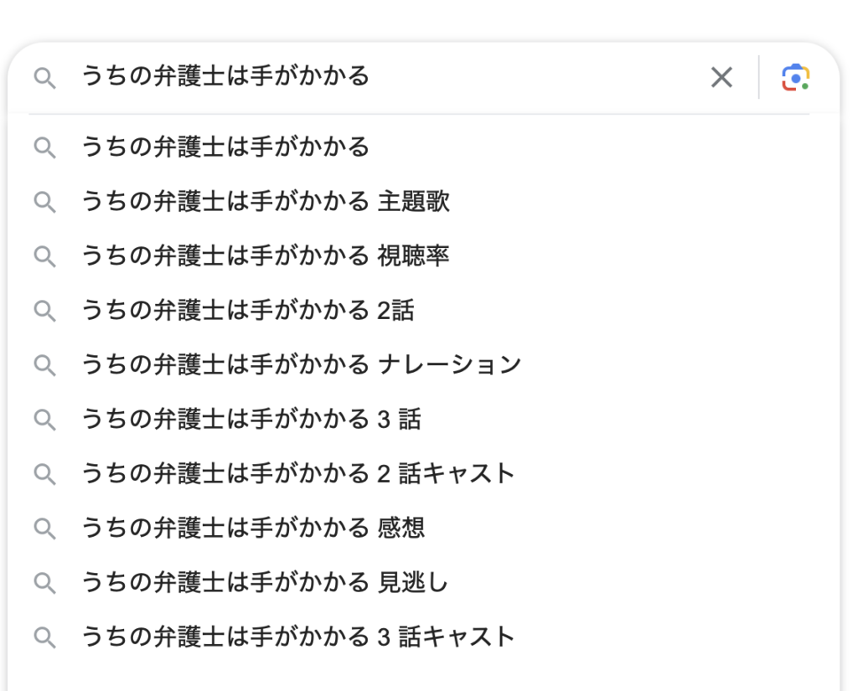
Task: Select the 2 話キャスト suggestion
Action: pyautogui.click(x=297, y=473)
